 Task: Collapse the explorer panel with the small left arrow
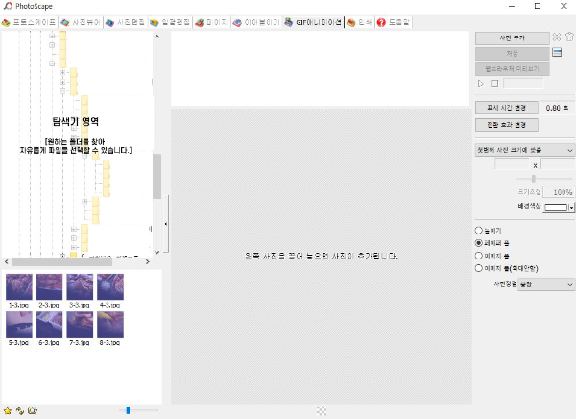coord(166,224)
